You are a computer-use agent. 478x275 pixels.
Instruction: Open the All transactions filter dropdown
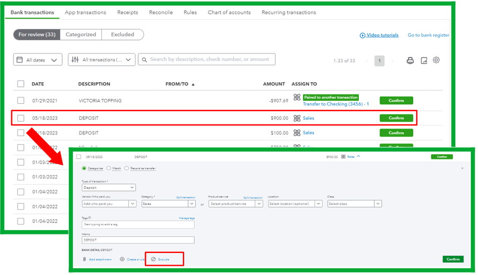tap(101, 60)
